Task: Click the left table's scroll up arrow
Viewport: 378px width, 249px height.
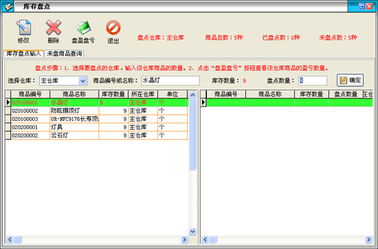Action: click(x=192, y=95)
